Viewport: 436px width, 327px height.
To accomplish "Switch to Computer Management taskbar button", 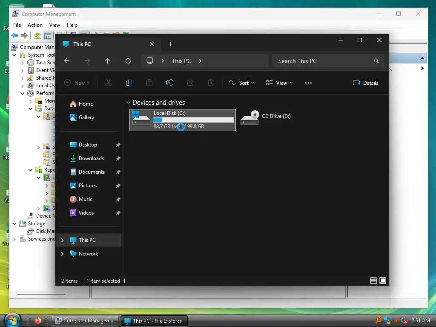I will point(85,321).
